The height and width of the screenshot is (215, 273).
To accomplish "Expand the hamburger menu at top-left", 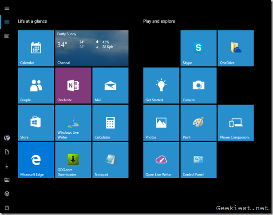I will (7, 8).
